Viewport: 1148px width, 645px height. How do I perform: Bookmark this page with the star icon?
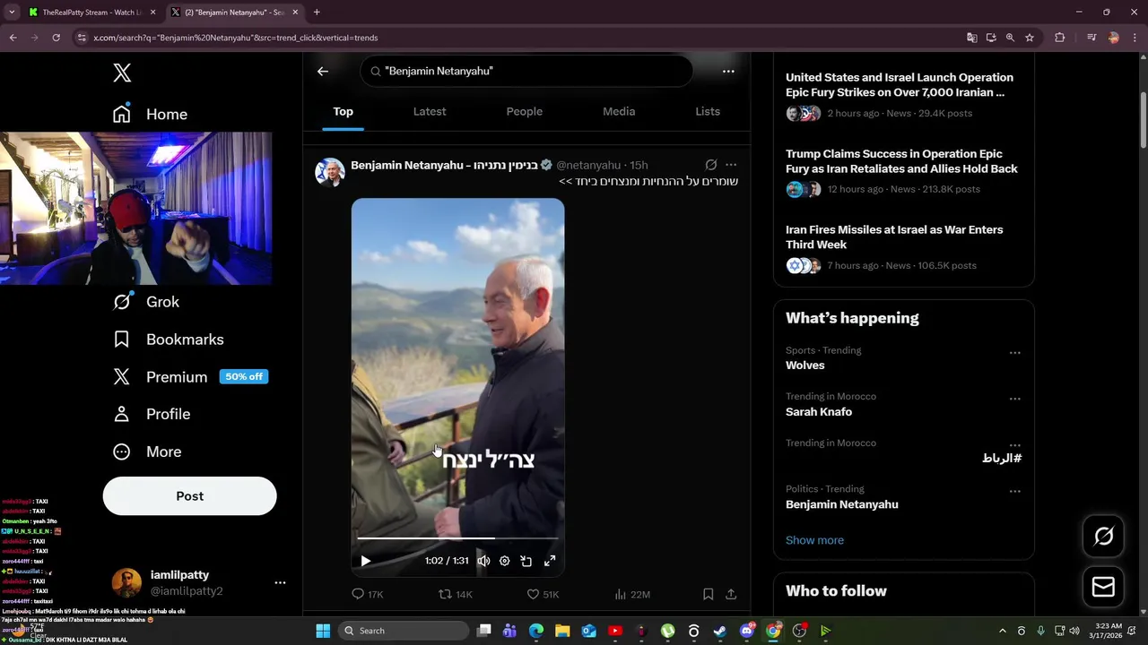click(1030, 38)
